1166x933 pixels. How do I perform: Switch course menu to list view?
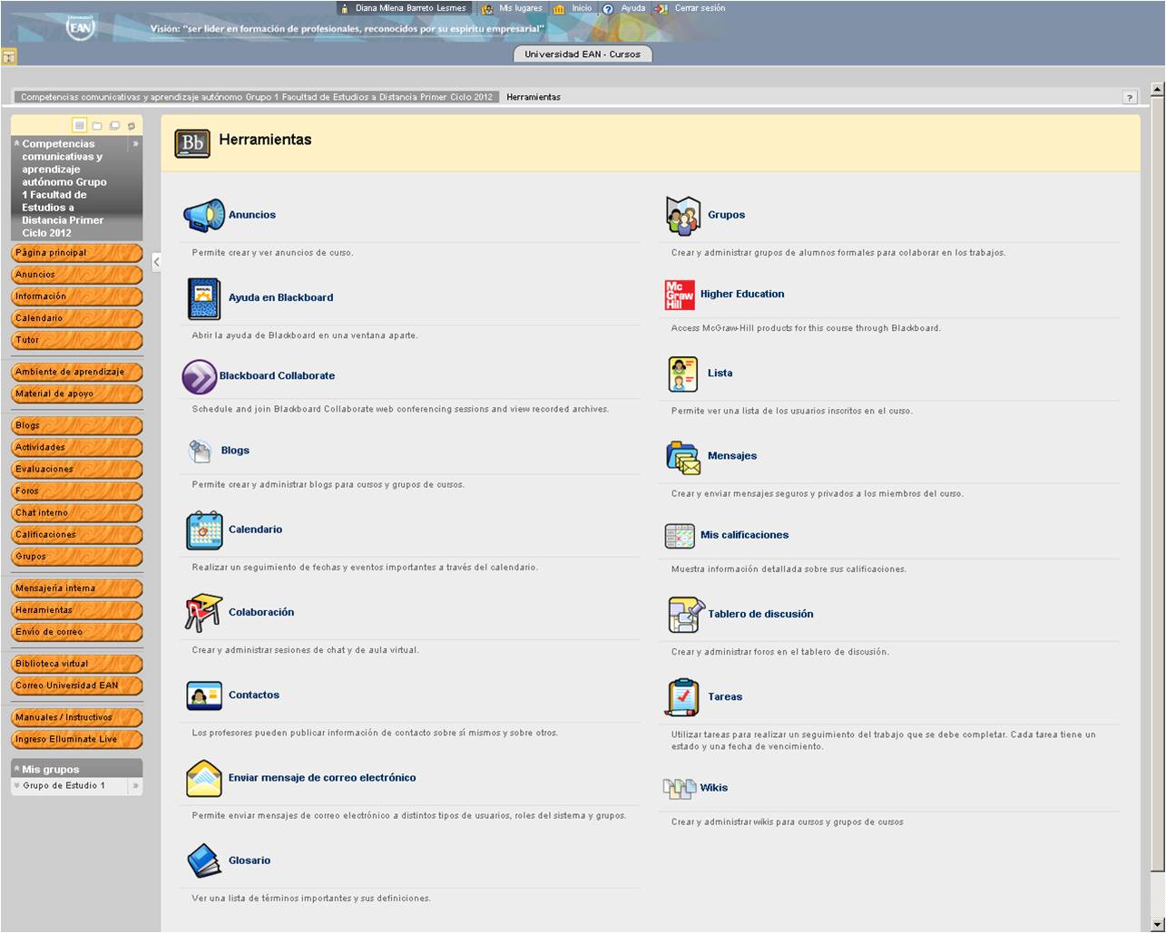tap(80, 126)
